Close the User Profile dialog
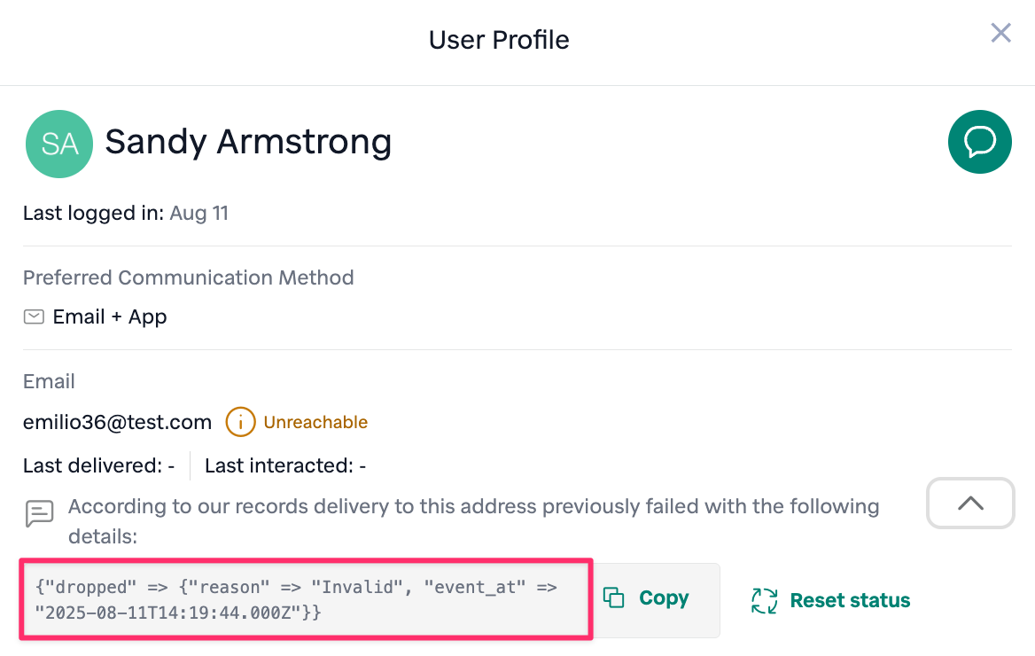This screenshot has width=1035, height=656. [1000, 34]
